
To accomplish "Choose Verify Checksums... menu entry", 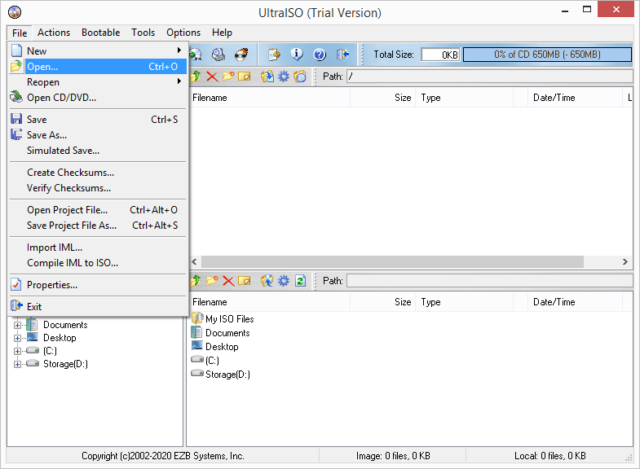I will (98, 188).
